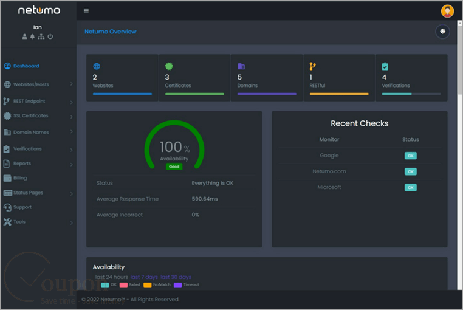
Task: Click the SSL Certificates badge icon in sidebar
Action: click(x=7, y=116)
